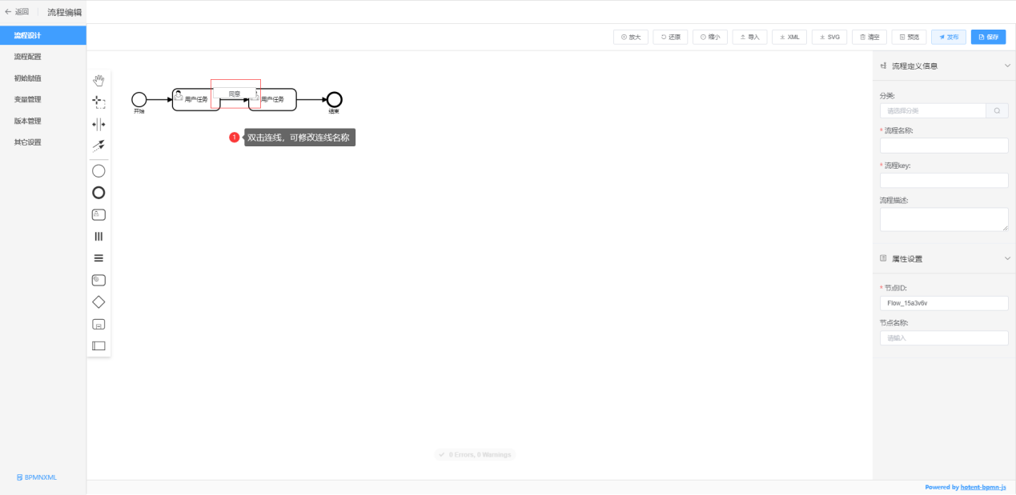Screen dimensions: 1016x495
Task: Click the 放大 zoom-in button
Action: [631, 37]
